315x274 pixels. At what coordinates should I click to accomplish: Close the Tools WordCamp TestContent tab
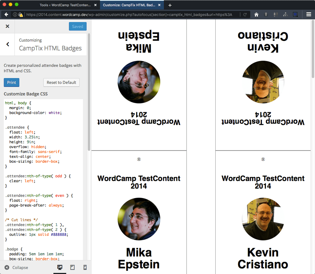coord(96,5)
